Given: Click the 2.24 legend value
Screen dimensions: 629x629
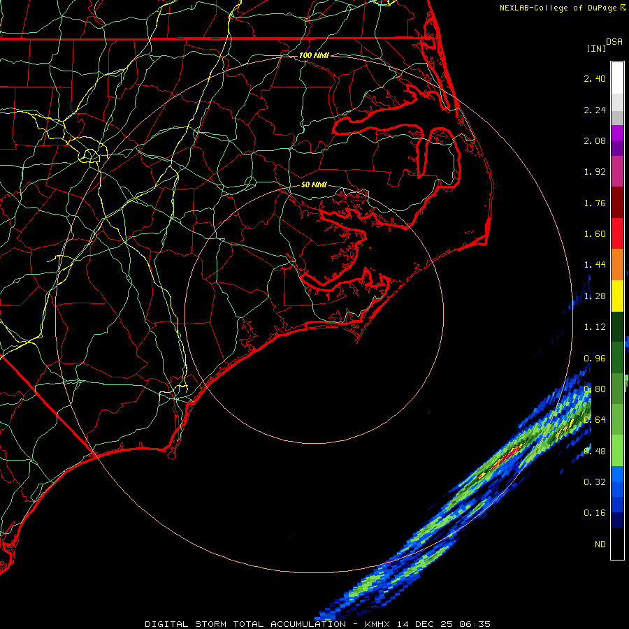Looking at the screenshot, I should (595, 110).
